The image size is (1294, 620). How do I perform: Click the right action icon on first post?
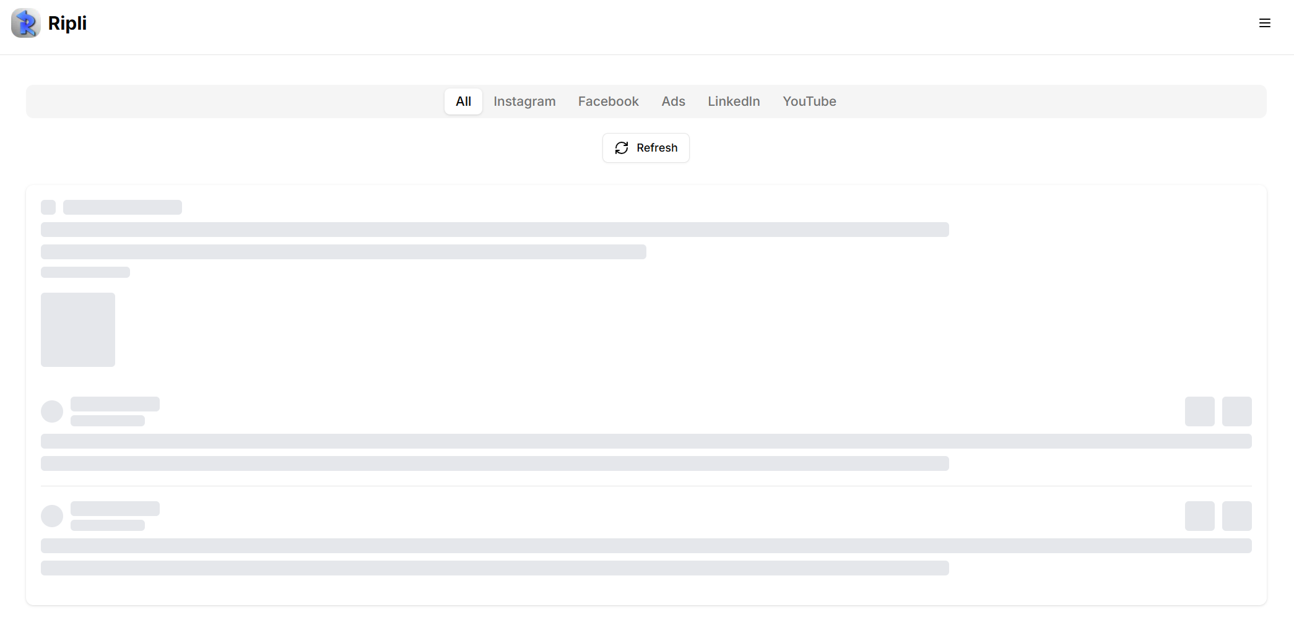coord(1236,411)
